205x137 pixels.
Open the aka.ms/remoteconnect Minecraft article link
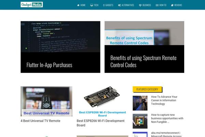pos(166,134)
